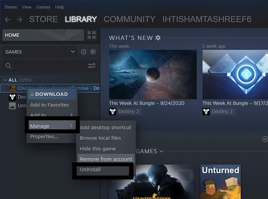Select the LIBRARY tab
Image resolution: width=268 pixels, height=199 pixels.
[x=81, y=19]
